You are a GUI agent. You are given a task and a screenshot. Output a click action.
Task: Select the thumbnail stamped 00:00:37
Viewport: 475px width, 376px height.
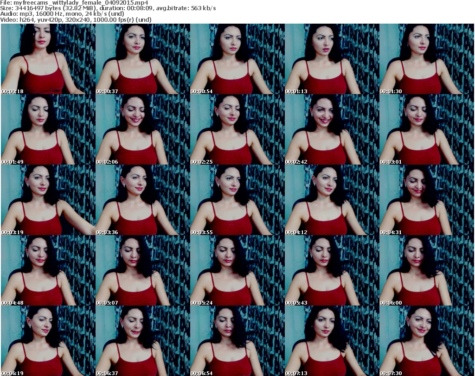point(143,59)
